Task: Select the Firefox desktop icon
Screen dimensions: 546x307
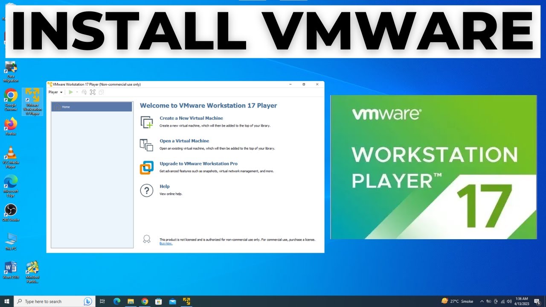Action: [11, 126]
